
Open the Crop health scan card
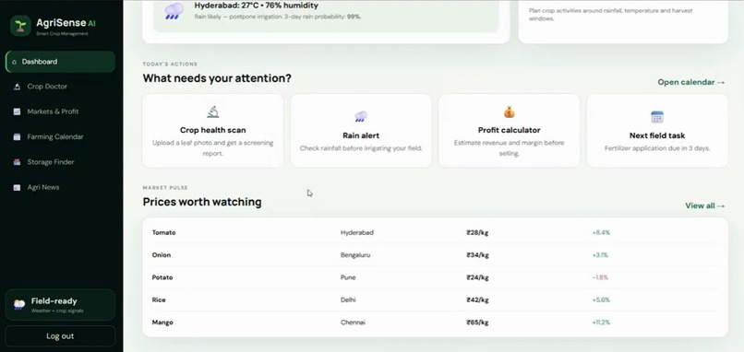click(x=213, y=131)
